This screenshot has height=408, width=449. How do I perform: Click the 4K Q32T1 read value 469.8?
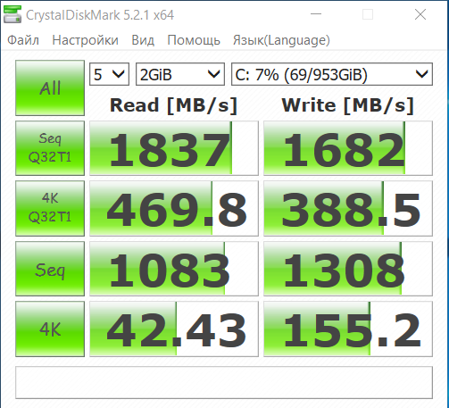pos(174,208)
